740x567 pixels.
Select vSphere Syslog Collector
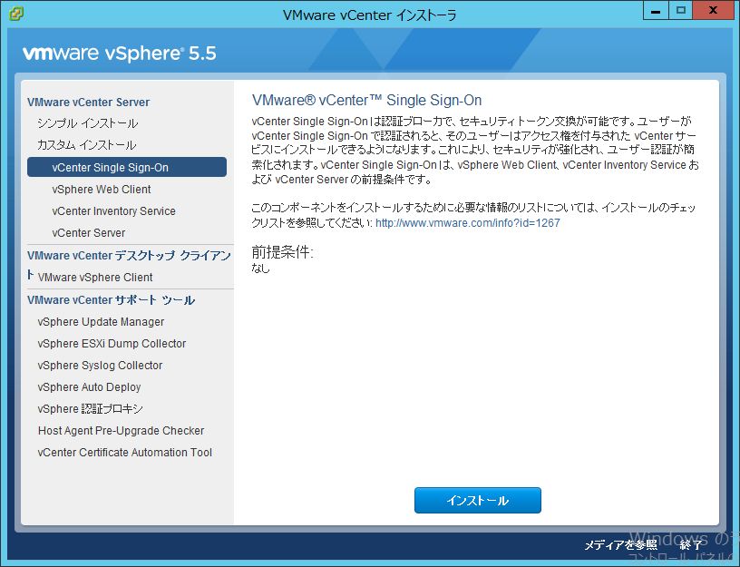(100, 365)
